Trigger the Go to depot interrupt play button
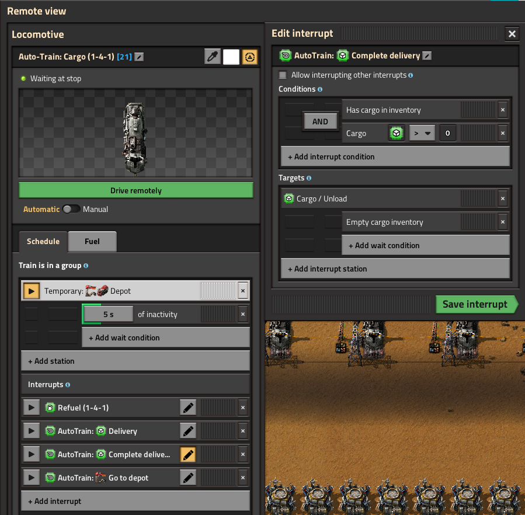This screenshot has height=515, width=525. point(32,478)
